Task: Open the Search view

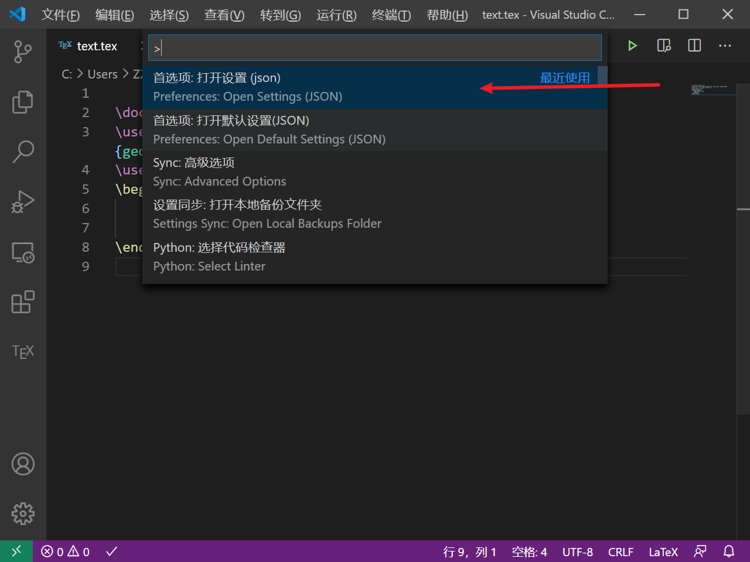Action: click(23, 151)
